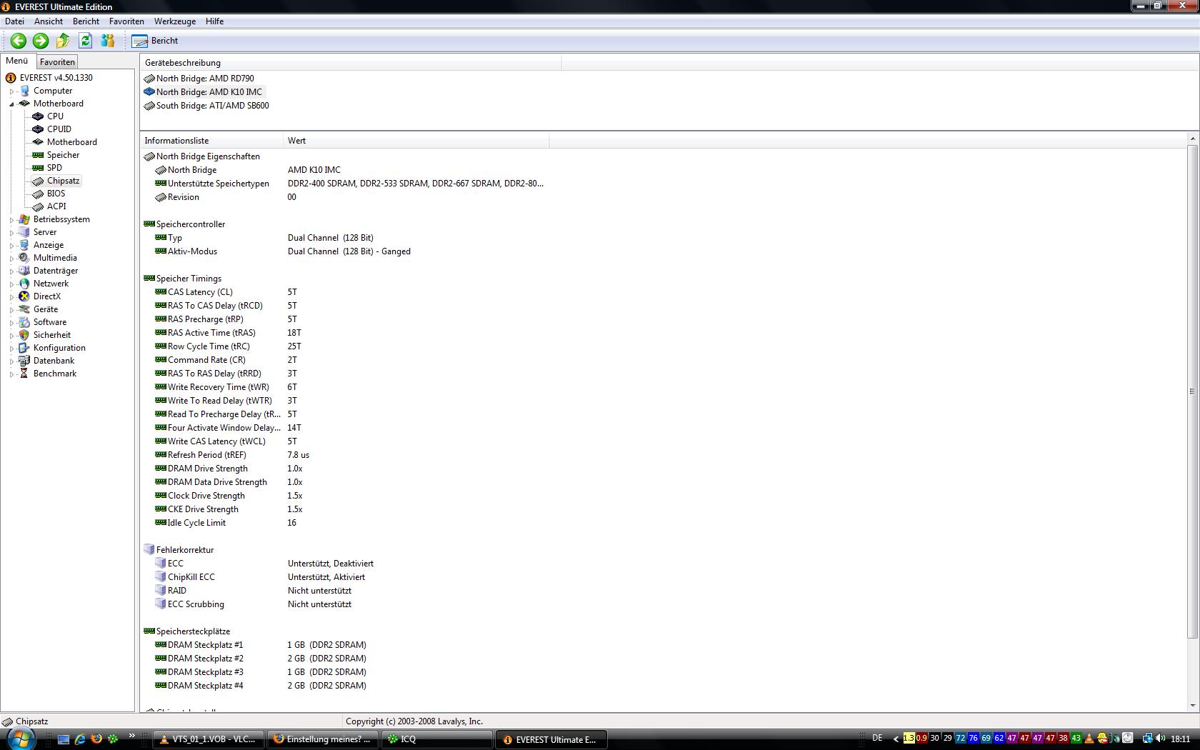
Task: Click the Informationsliste column header
Action: point(211,141)
